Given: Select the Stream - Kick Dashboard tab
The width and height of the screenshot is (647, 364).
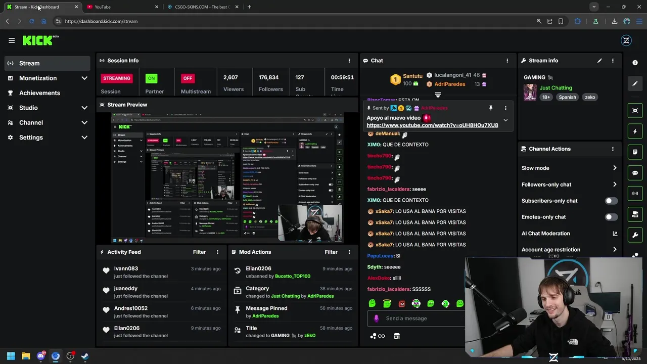Looking at the screenshot, I should [x=42, y=7].
